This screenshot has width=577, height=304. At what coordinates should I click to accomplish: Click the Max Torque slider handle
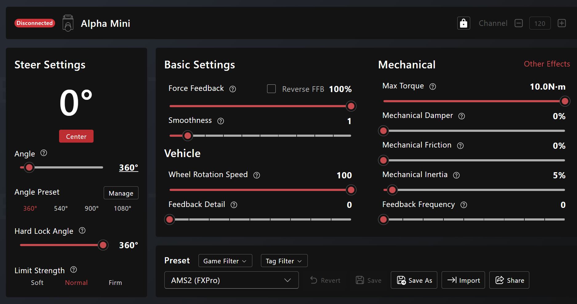coord(565,101)
